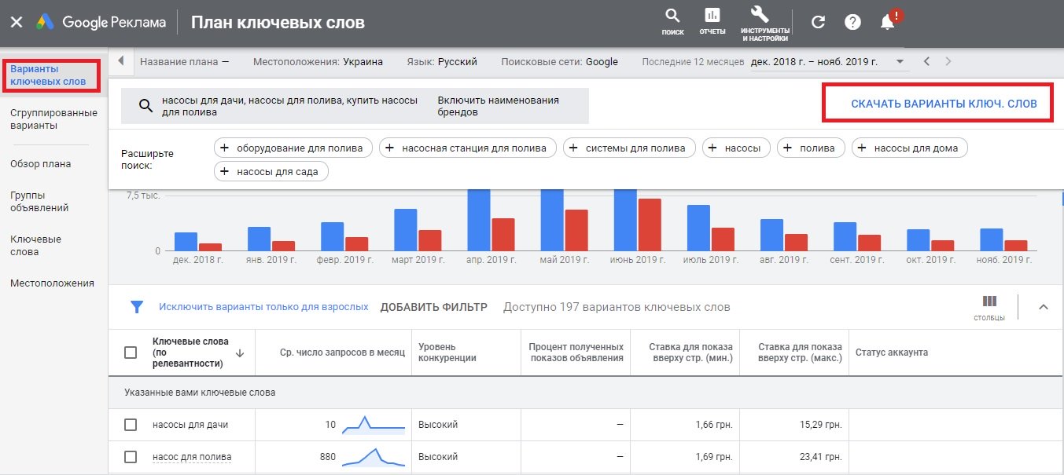This screenshot has width=1064, height=475.
Task: Click the Ставка для показа вверху стр. (макс.) header
Action: (x=799, y=353)
